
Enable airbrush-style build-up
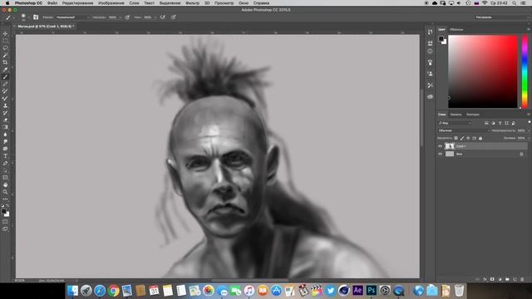tap(163, 17)
